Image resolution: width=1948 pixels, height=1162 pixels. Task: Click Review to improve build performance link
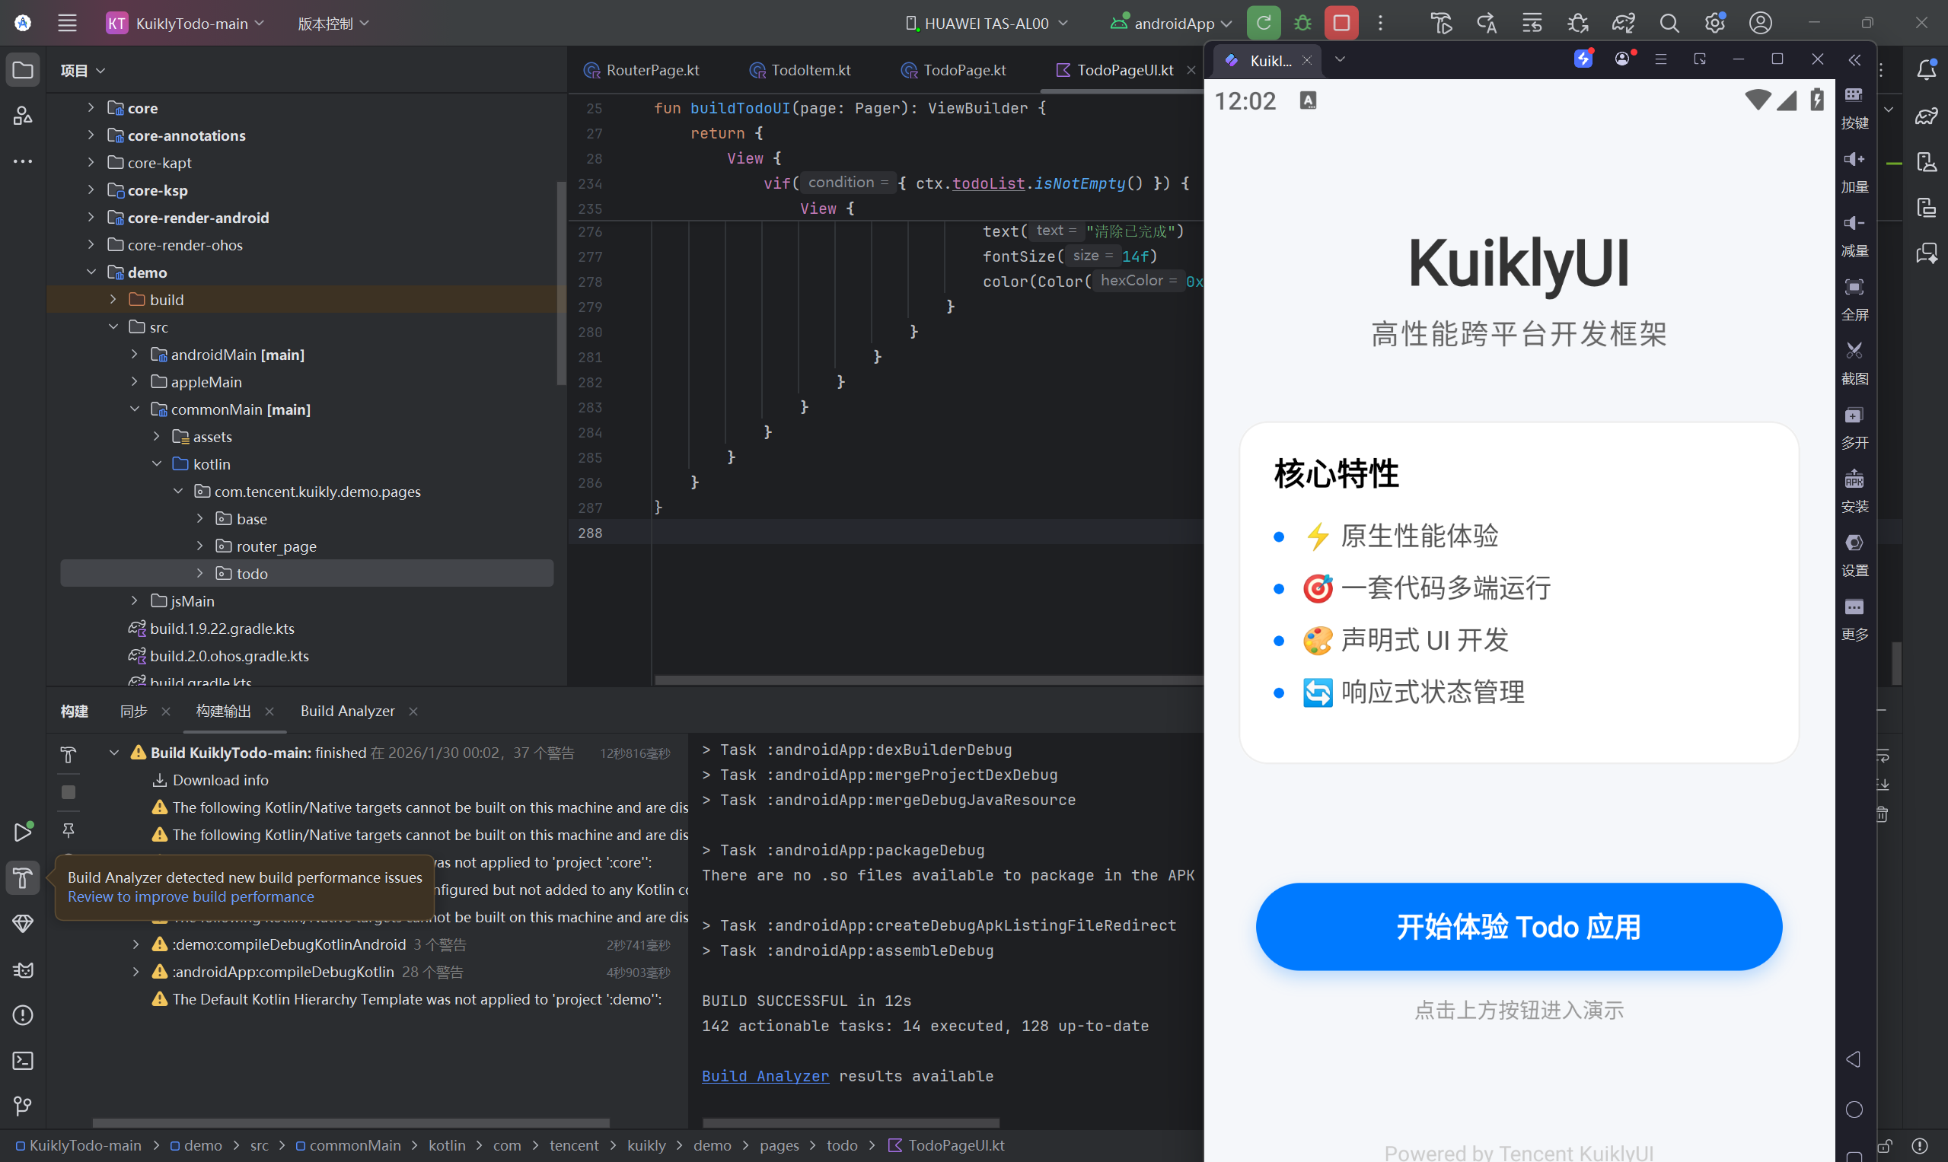coord(190,897)
